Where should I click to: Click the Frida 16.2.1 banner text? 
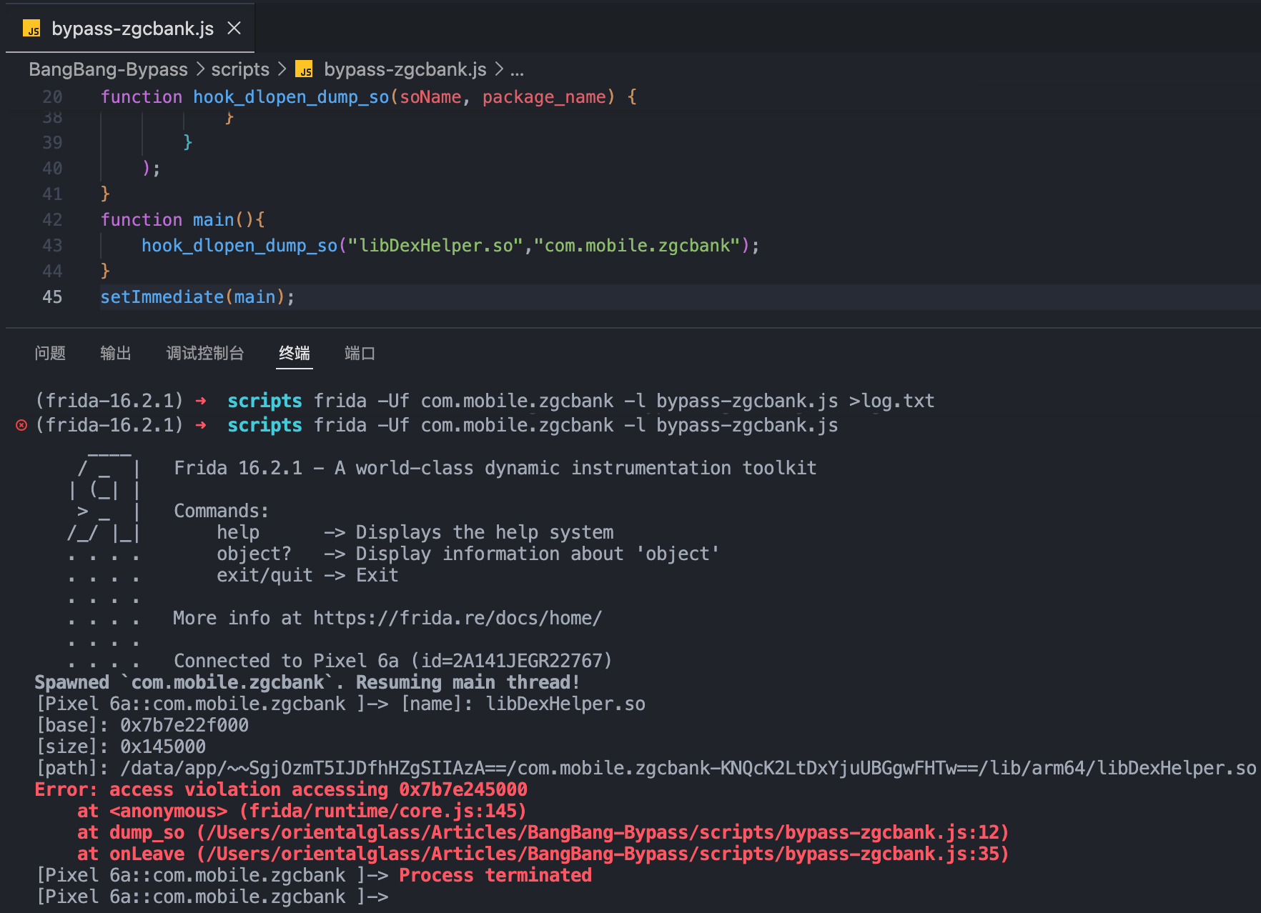click(x=495, y=468)
